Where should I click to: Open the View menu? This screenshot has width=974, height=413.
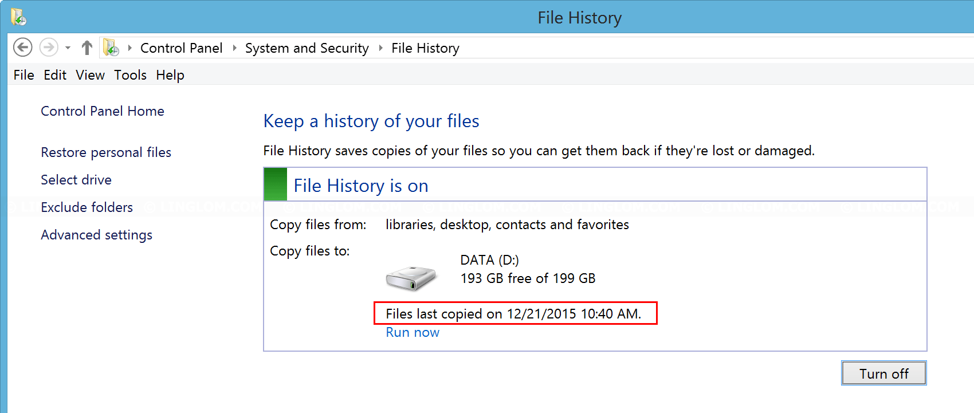point(90,75)
